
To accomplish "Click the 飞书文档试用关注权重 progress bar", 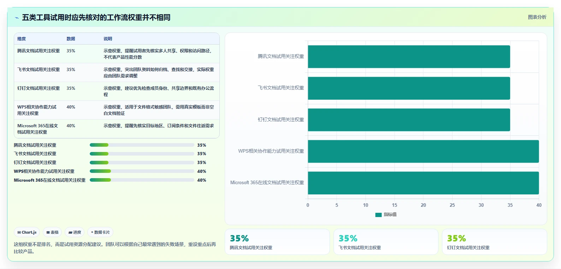I will (142, 154).
